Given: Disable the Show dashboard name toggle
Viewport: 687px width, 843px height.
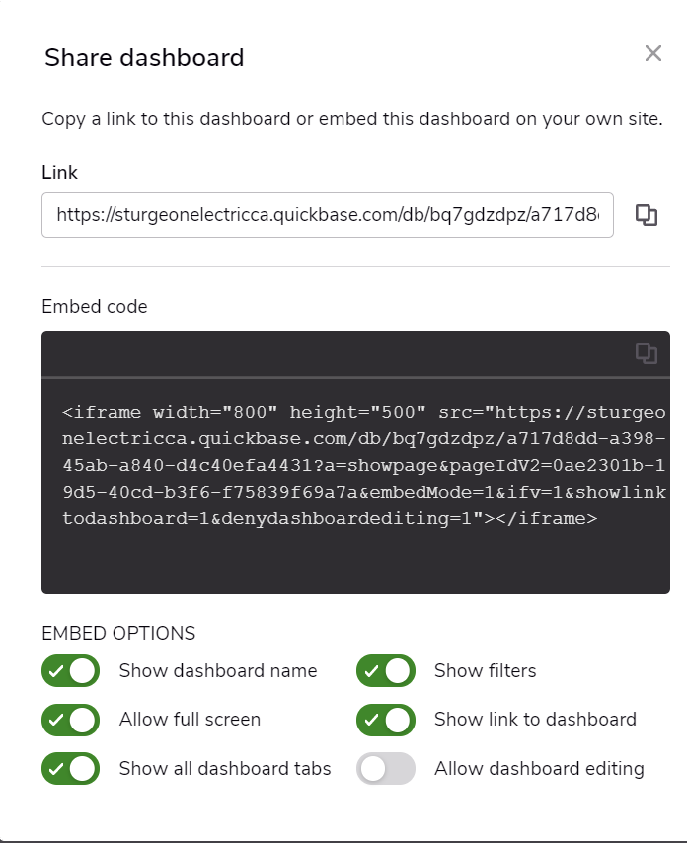Looking at the screenshot, I should [70, 670].
